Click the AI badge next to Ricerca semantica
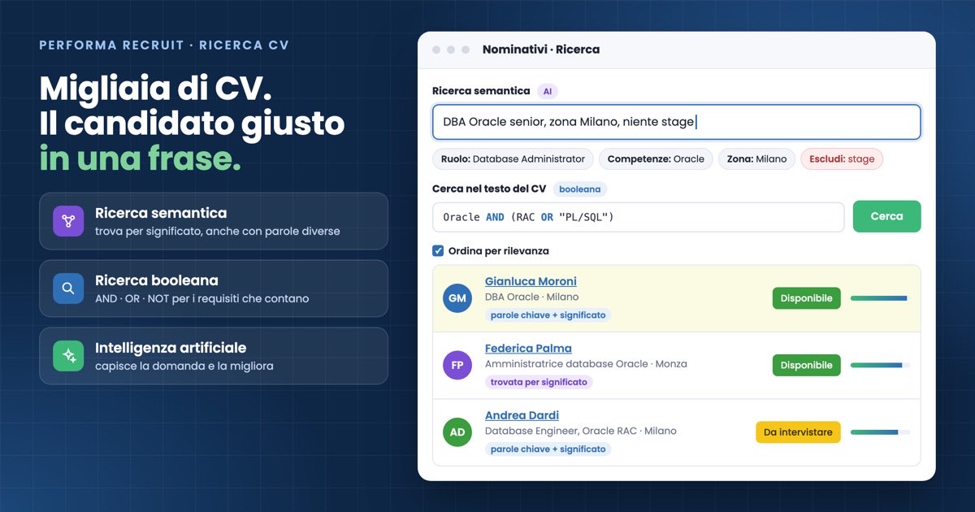 (548, 92)
